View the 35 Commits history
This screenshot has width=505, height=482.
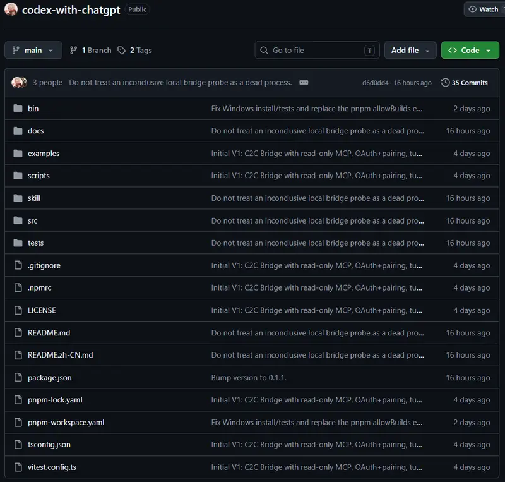pos(464,83)
